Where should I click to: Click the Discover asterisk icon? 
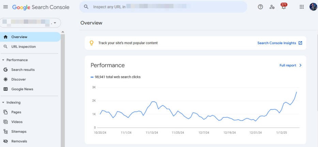coord(5,79)
